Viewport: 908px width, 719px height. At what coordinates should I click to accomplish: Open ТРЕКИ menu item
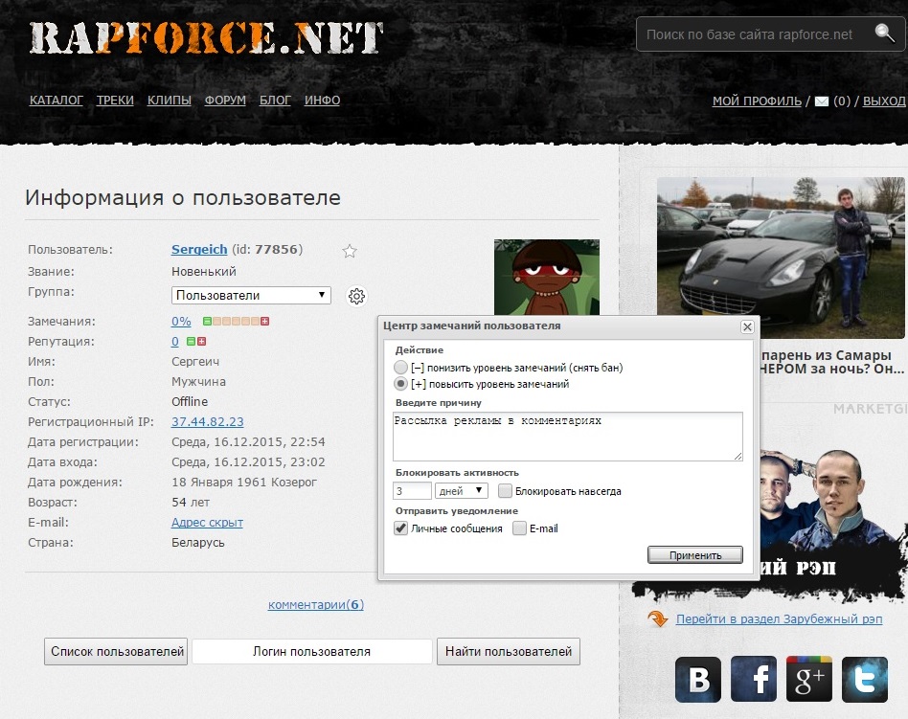pos(115,101)
